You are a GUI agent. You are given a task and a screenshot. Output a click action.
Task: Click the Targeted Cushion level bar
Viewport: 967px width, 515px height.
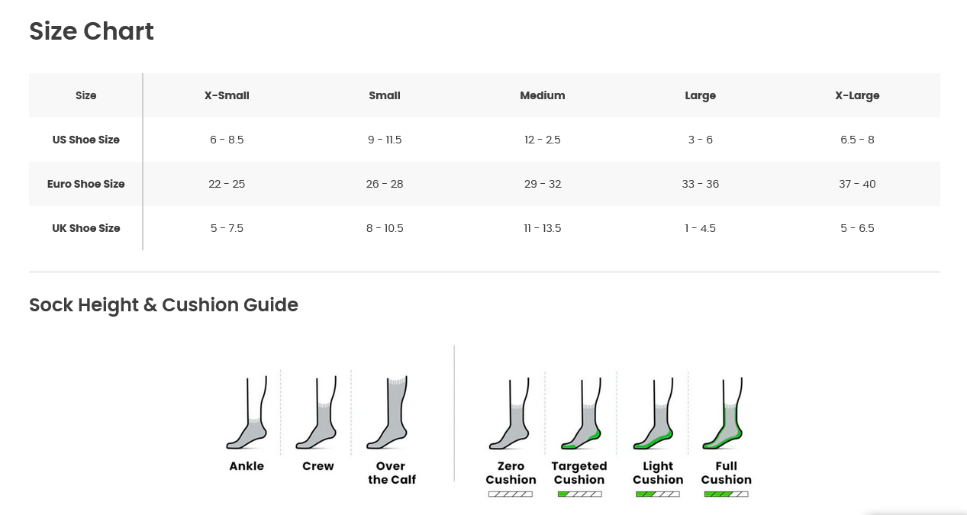pos(579,494)
